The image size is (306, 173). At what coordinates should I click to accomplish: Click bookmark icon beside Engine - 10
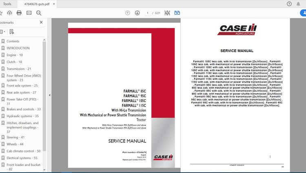pos(3,55)
